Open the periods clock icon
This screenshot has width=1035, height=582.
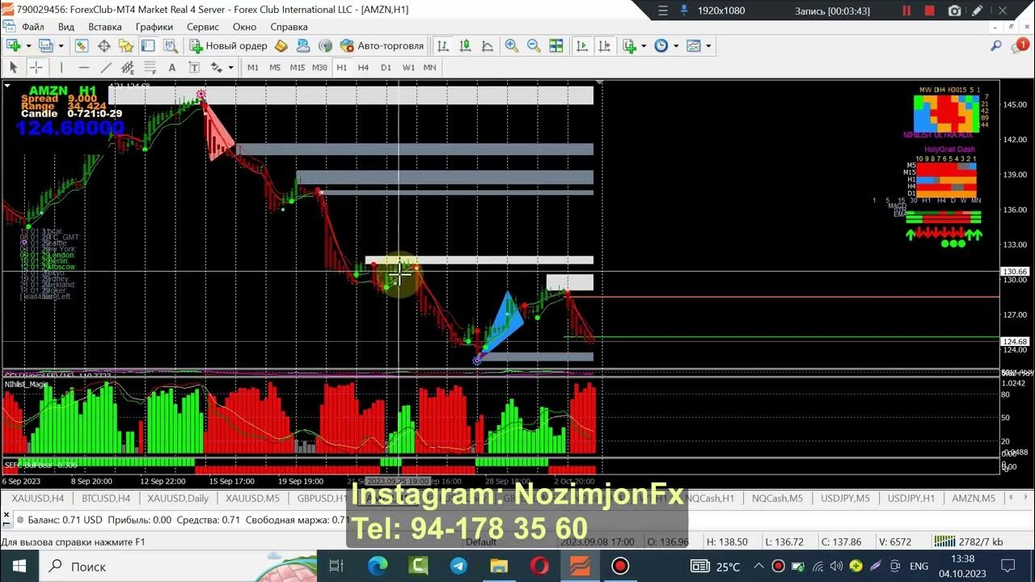(661, 46)
